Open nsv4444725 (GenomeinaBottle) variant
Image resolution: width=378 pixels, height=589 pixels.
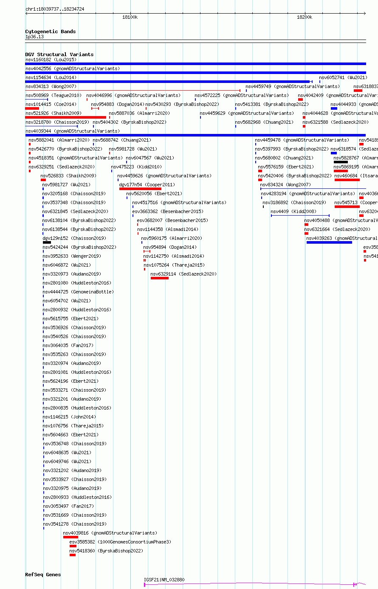click(78, 292)
